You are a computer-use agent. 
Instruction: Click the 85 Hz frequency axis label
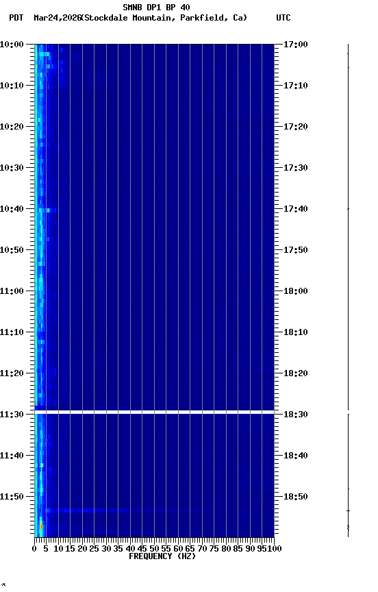pyautogui.click(x=238, y=549)
